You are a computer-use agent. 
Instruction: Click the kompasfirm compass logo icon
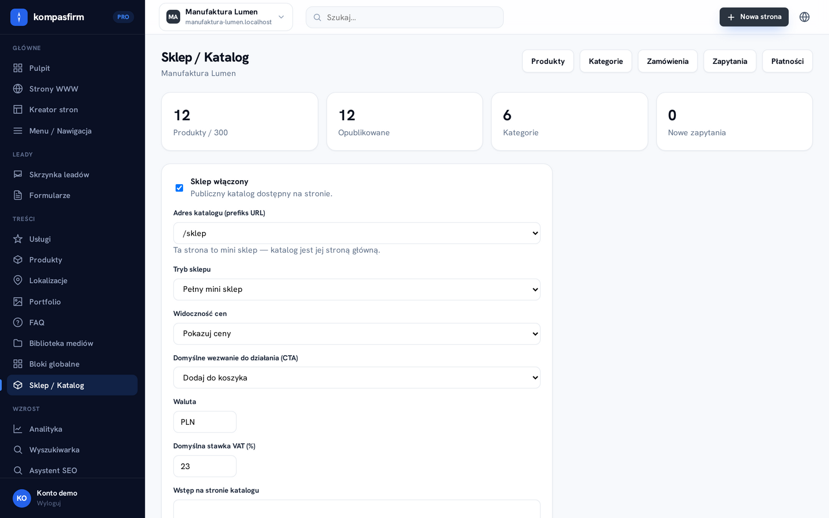click(x=19, y=17)
